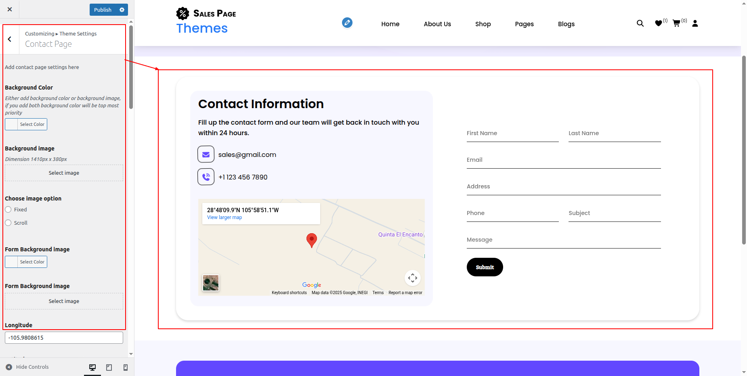Click View larger map link
The height and width of the screenshot is (376, 747).
point(225,217)
